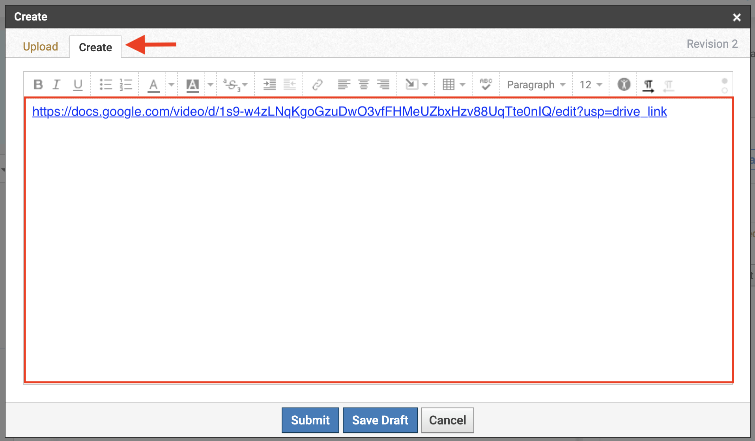The image size is (755, 441).
Task: Open the table insert menu
Action: [x=454, y=84]
